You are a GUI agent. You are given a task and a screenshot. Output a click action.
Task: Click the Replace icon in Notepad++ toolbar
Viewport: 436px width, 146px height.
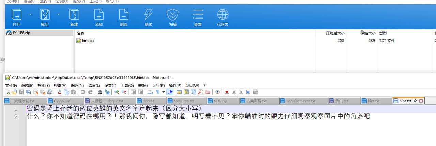[107, 92]
